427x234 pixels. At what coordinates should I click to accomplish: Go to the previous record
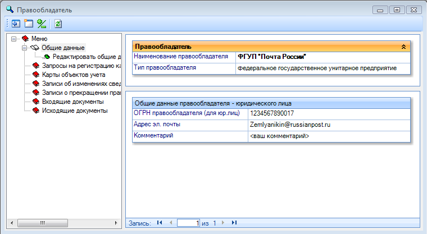171,223
